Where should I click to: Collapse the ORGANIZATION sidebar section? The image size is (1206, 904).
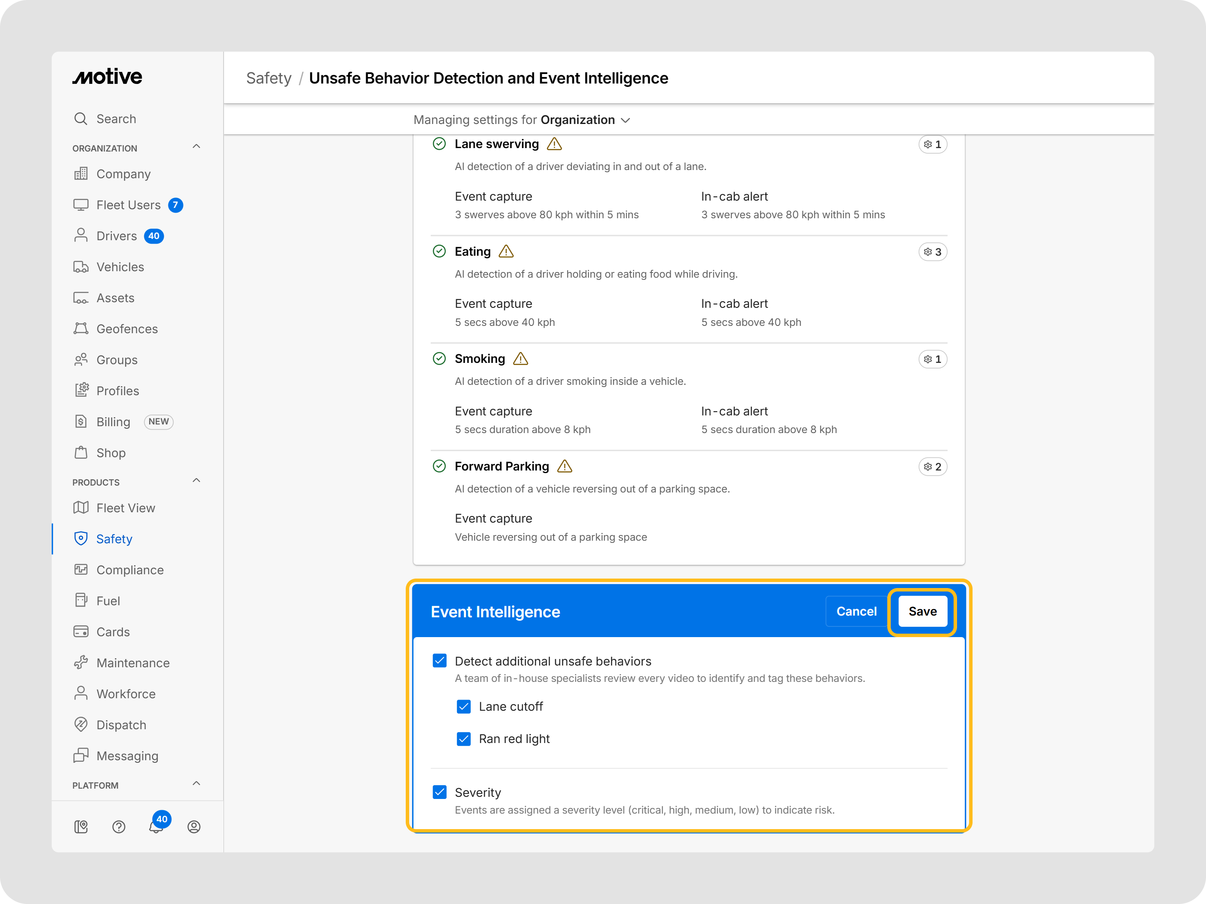tap(196, 147)
